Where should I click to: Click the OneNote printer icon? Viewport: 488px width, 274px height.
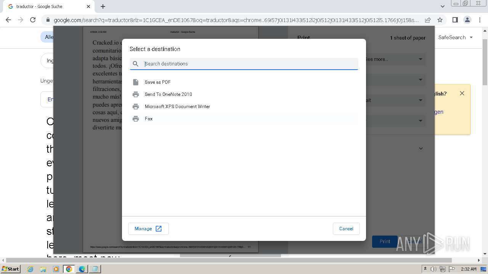point(136,94)
